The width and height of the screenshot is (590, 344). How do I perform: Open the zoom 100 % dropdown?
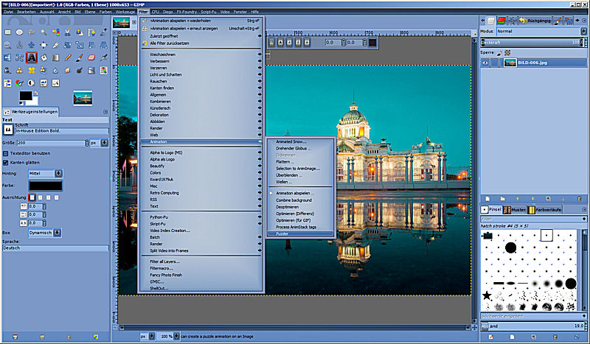168,337
